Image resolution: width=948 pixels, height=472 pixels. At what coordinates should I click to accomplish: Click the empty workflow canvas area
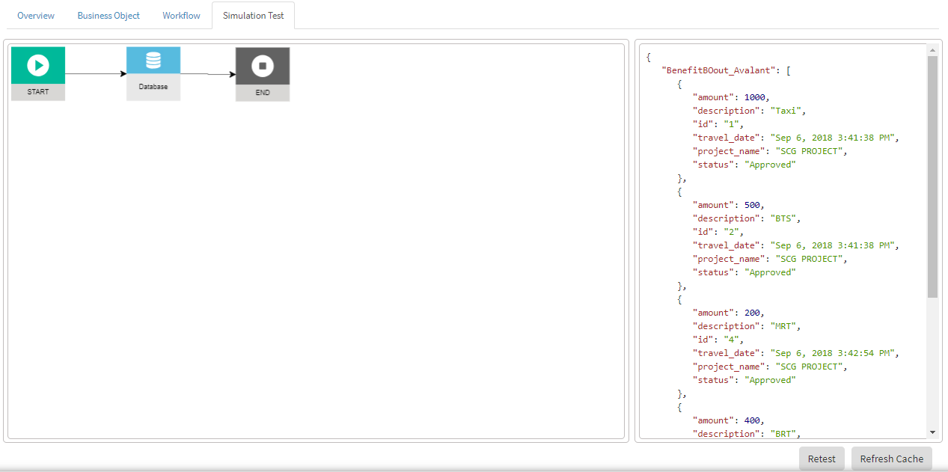316,269
